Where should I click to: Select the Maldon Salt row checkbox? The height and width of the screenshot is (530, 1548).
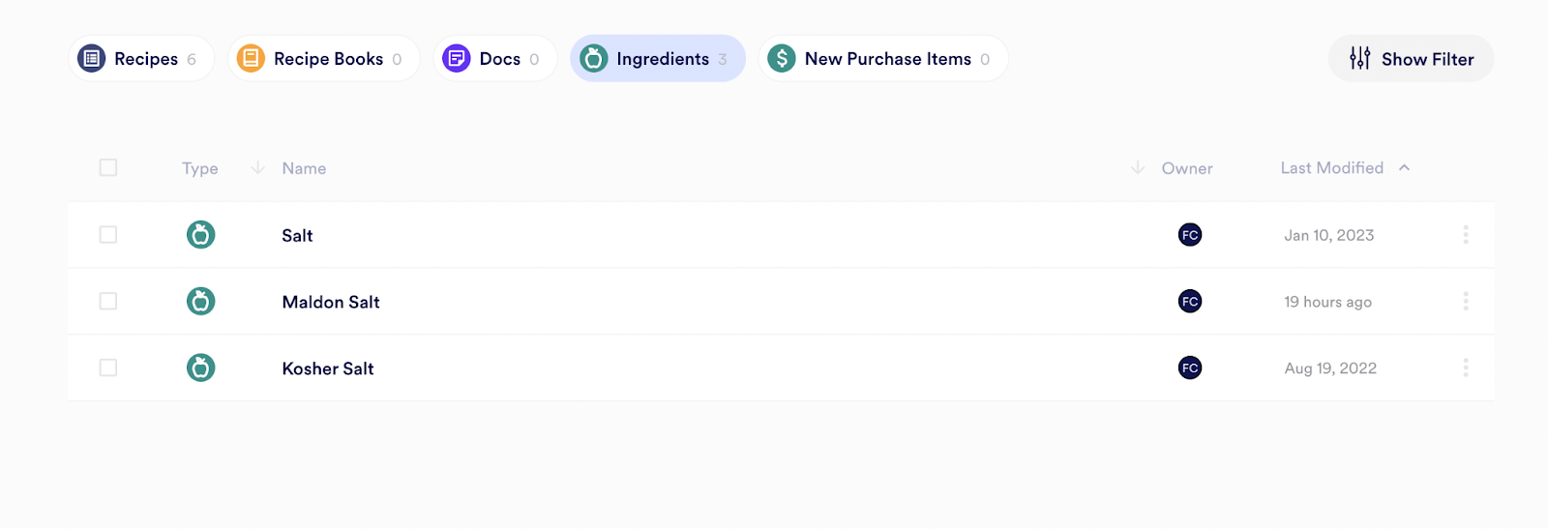tap(108, 302)
